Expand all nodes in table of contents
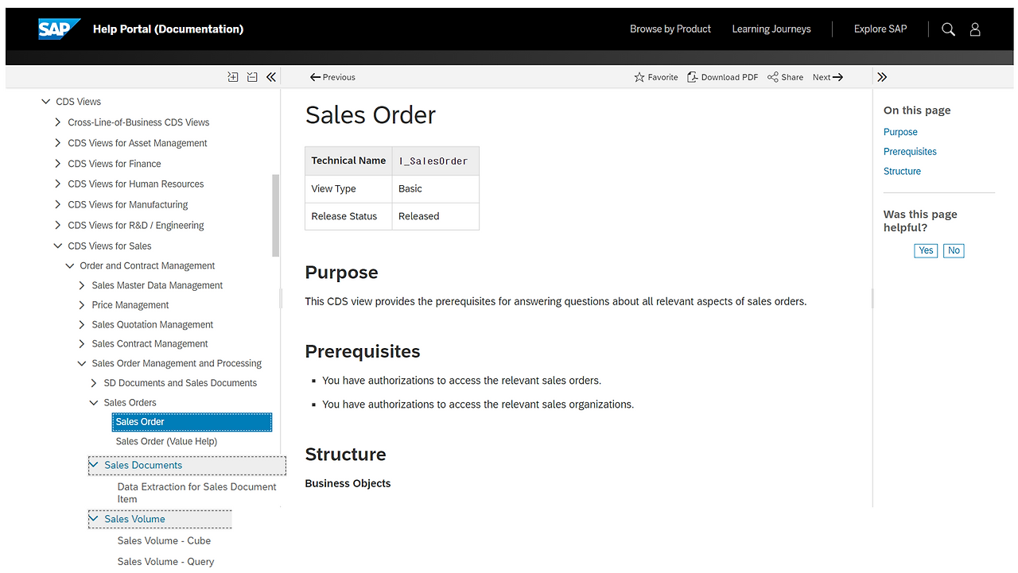 pos(233,77)
